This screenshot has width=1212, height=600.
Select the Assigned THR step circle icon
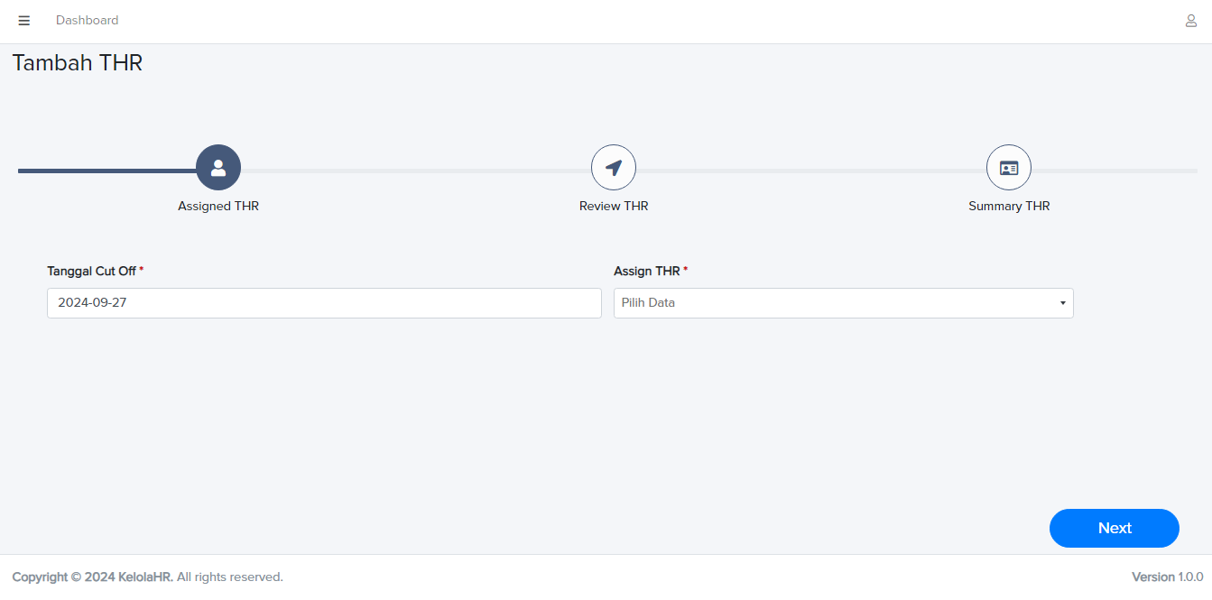(x=218, y=168)
